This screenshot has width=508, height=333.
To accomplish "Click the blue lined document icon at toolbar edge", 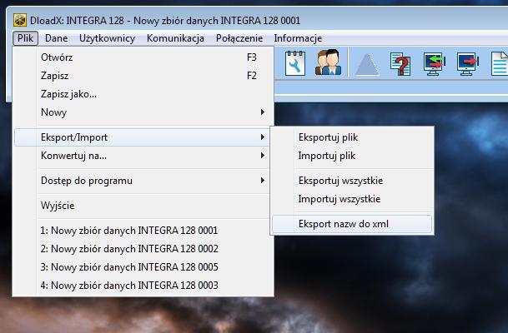I will click(x=500, y=64).
